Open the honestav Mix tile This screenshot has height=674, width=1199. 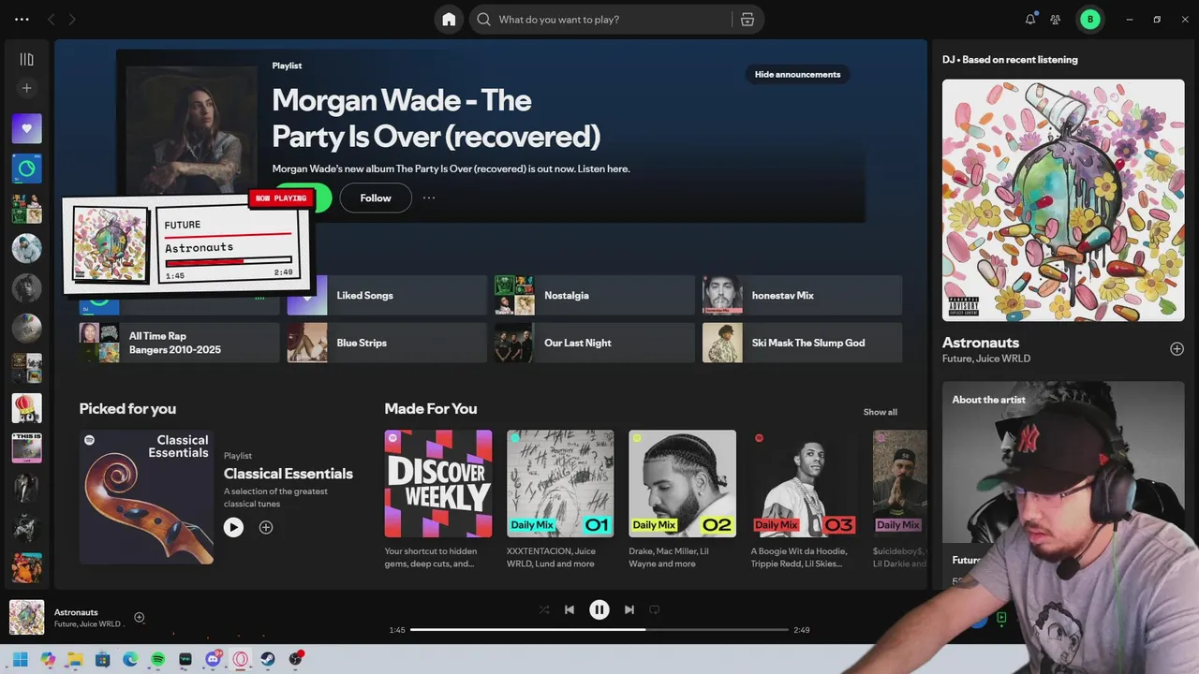[x=803, y=295]
